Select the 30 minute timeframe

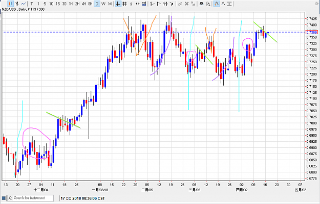pos(65,4)
